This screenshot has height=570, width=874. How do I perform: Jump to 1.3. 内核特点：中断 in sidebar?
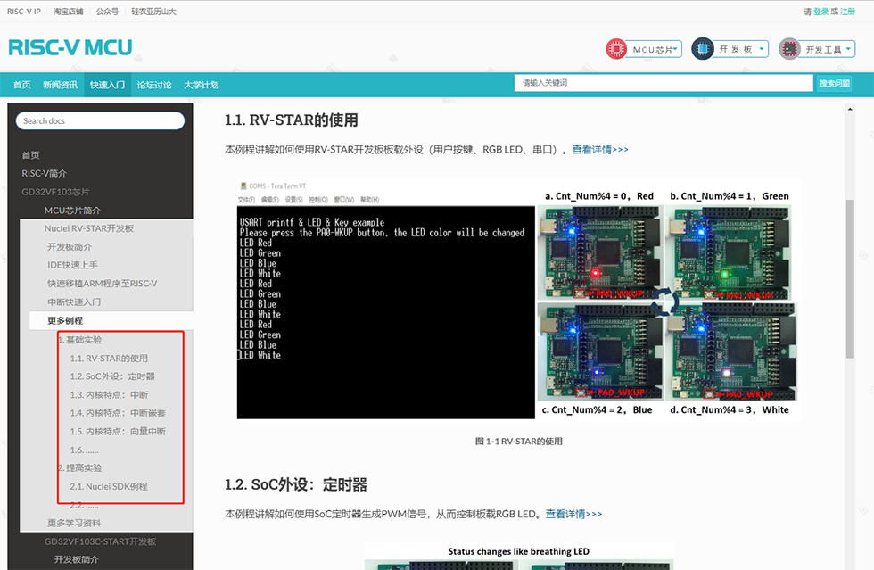coord(109,395)
